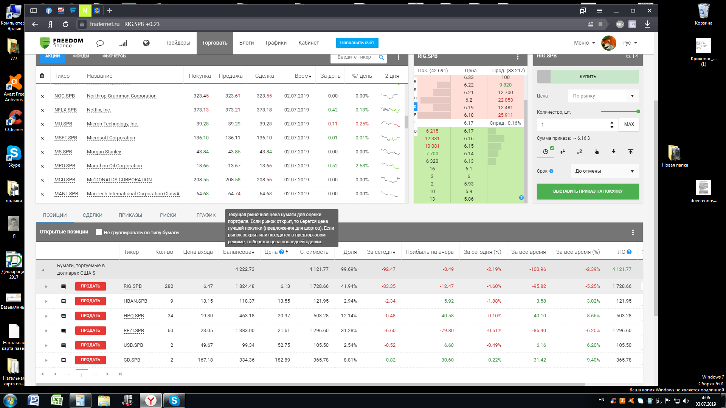Select the arrow-down-to-line order-type icon

[614, 151]
